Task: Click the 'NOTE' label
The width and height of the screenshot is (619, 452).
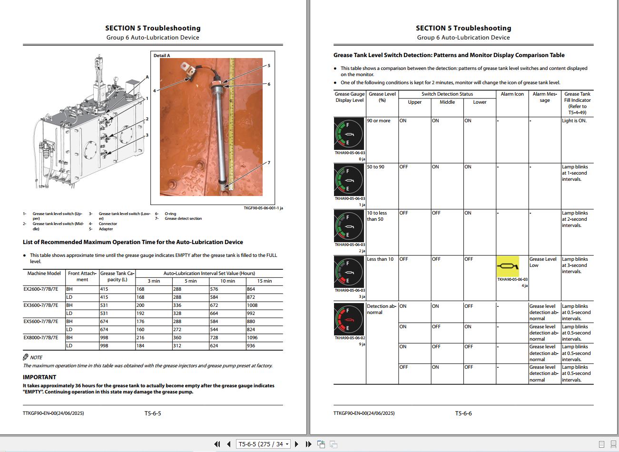Action: coord(36,357)
